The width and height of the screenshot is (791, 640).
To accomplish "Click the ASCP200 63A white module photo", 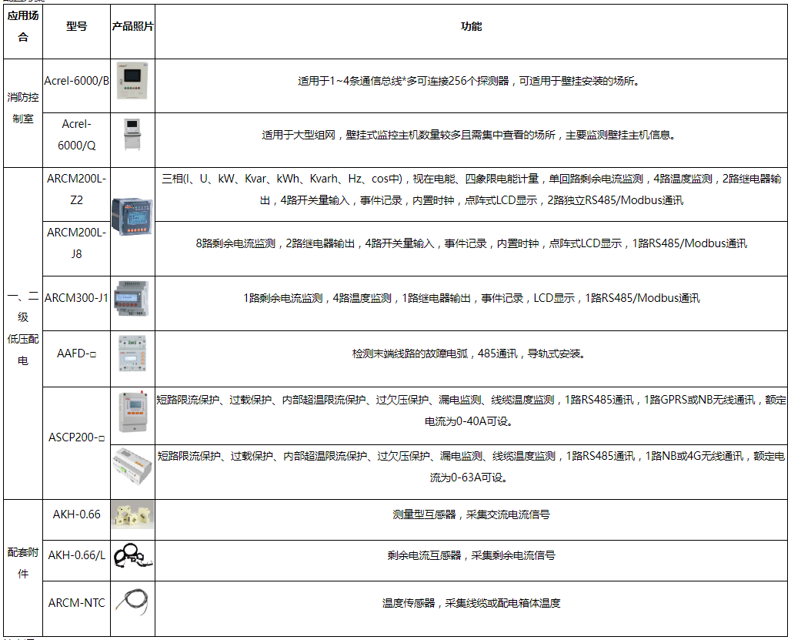I will [x=132, y=466].
